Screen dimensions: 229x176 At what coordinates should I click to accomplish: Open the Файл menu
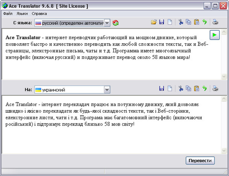point(7,13)
